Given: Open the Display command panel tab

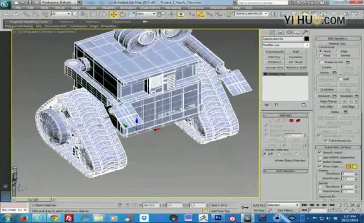Looking at the screenshot, I should tap(297, 32).
